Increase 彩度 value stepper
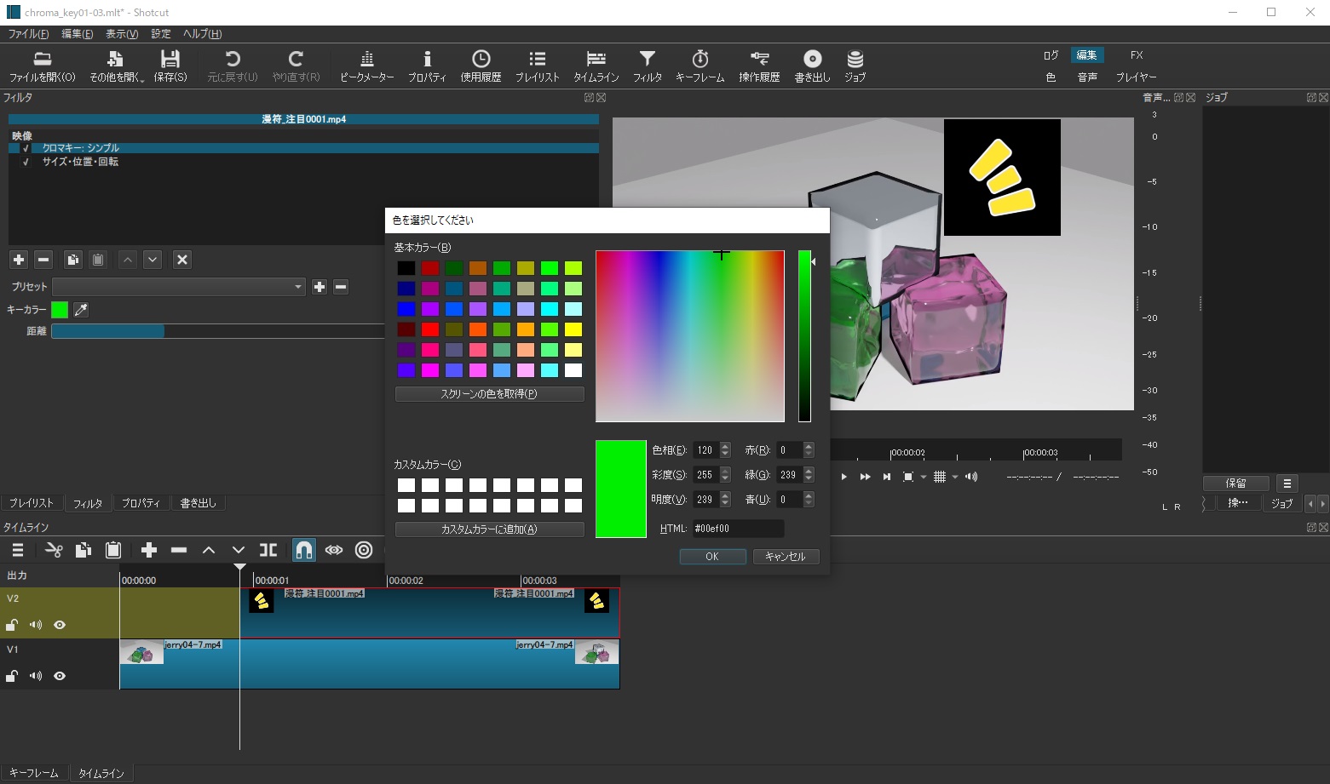The image size is (1330, 784). coord(725,471)
